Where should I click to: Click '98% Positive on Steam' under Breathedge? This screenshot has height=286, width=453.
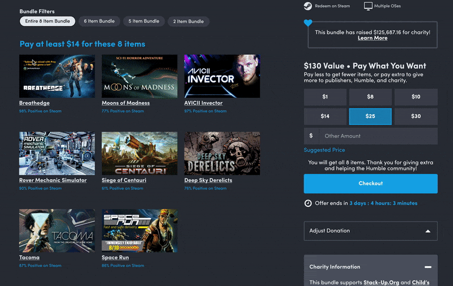[40, 111]
